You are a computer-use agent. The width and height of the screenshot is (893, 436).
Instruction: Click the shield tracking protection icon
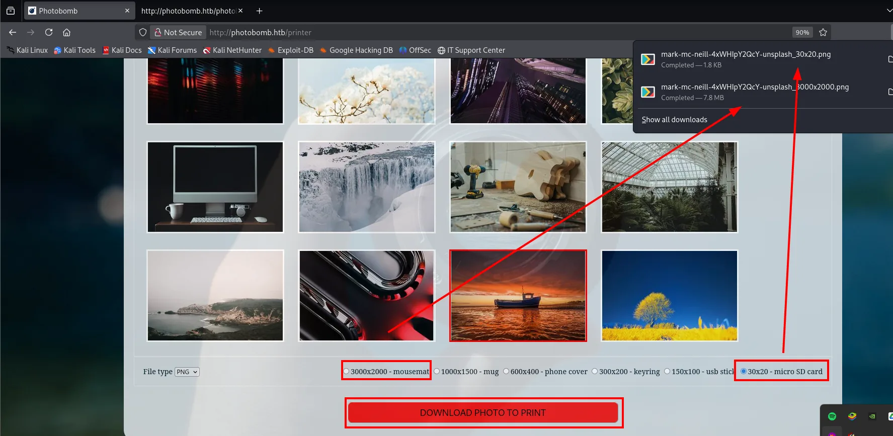tap(143, 32)
